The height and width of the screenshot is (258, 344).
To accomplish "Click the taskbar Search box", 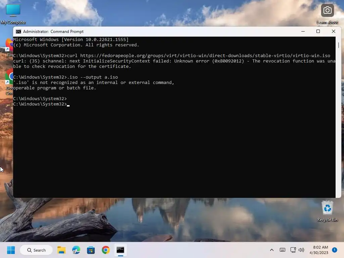I will [x=36, y=250].
